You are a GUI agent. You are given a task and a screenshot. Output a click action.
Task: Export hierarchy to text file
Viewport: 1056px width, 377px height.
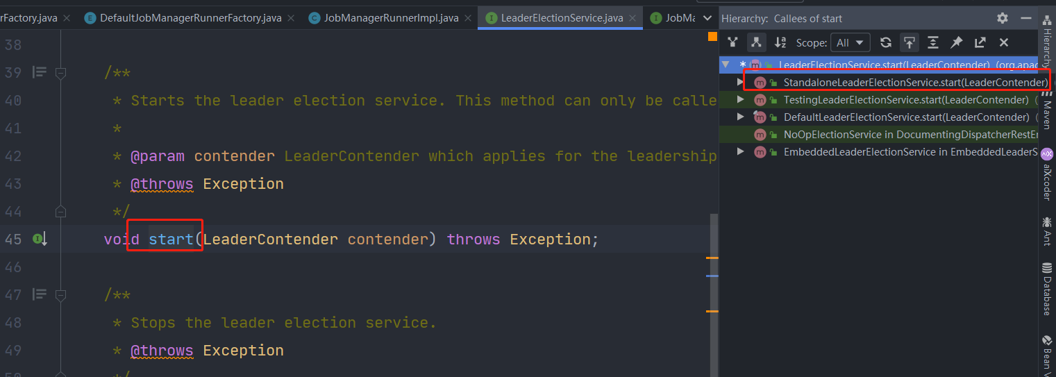click(980, 42)
